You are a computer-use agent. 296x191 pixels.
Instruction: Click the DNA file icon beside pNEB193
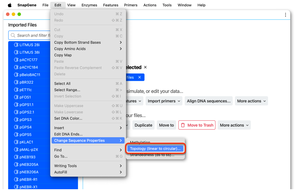[16, 157]
